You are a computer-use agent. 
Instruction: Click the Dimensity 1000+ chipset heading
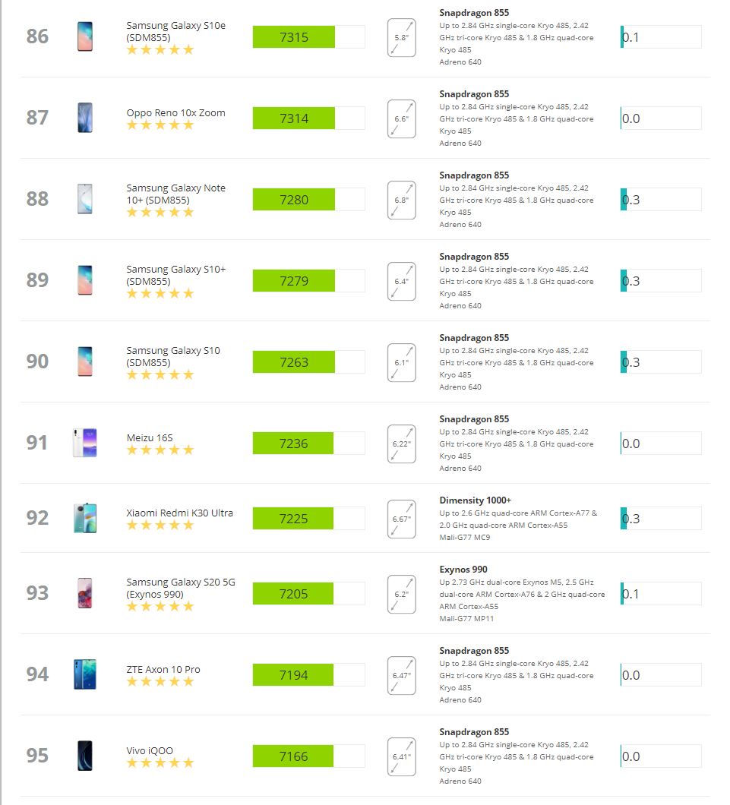[x=475, y=500]
